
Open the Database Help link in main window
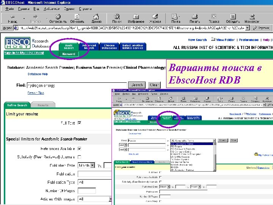[38, 74]
